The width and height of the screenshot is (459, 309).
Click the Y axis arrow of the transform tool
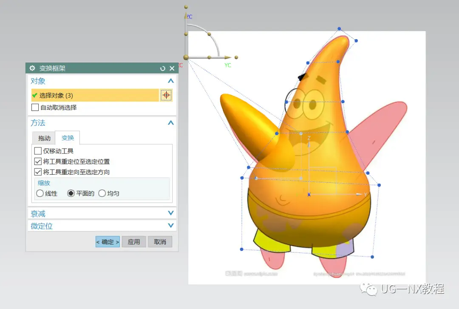359,194
